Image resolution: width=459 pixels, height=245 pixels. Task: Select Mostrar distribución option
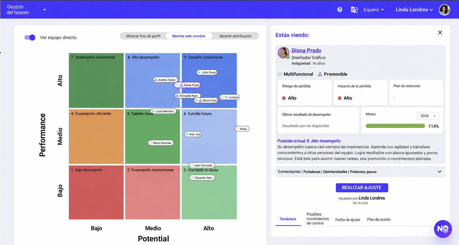click(x=235, y=36)
